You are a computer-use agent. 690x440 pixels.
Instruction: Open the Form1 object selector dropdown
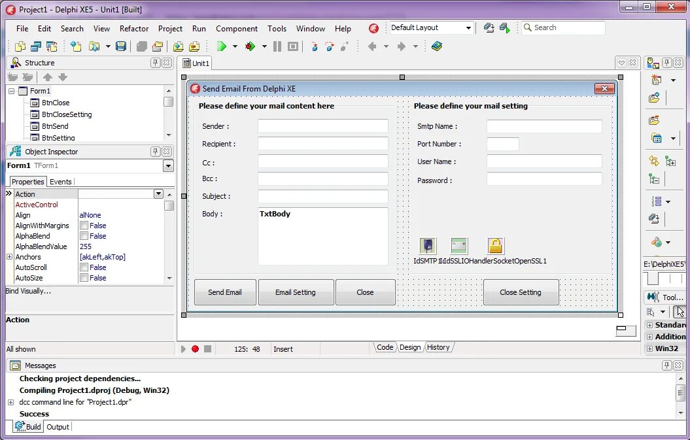(x=168, y=166)
